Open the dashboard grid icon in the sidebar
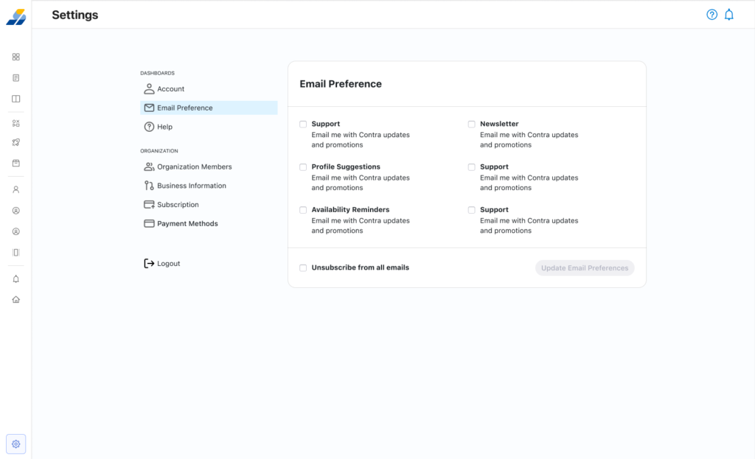The height and width of the screenshot is (459, 755). 16,57
